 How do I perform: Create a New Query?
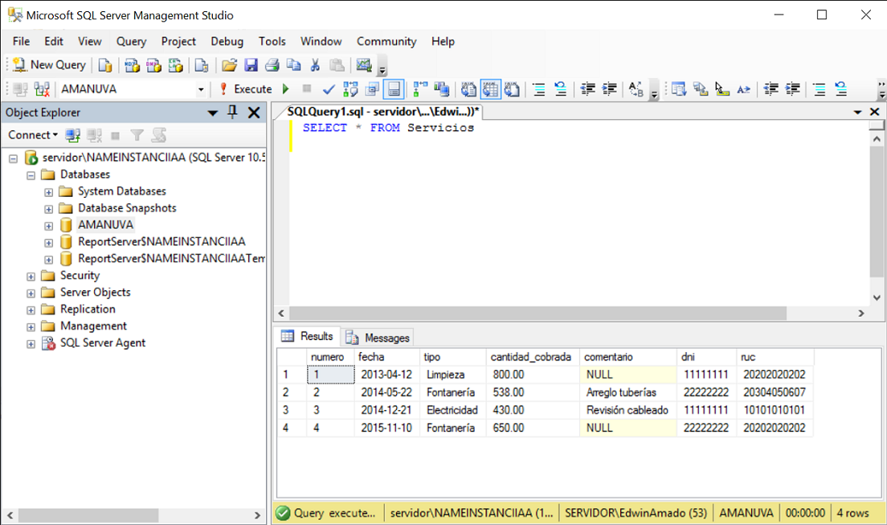click(48, 64)
